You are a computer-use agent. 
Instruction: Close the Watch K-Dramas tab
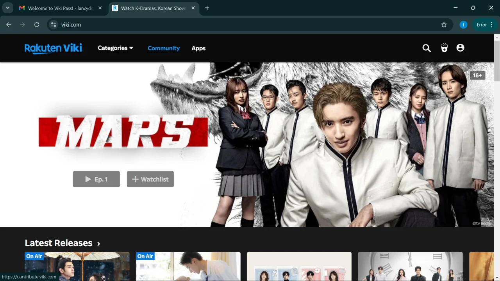[193, 8]
